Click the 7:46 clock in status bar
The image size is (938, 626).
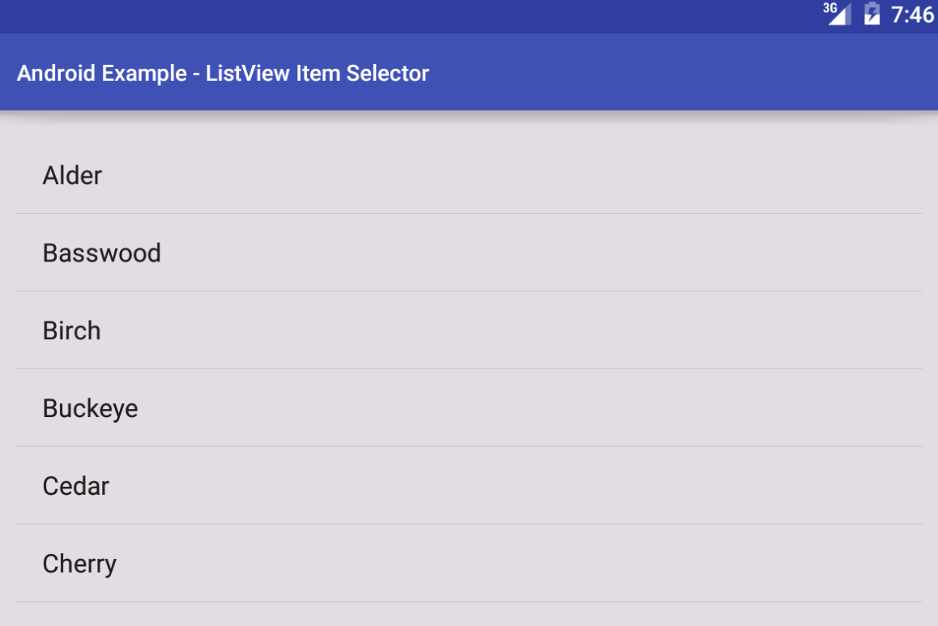912,15
